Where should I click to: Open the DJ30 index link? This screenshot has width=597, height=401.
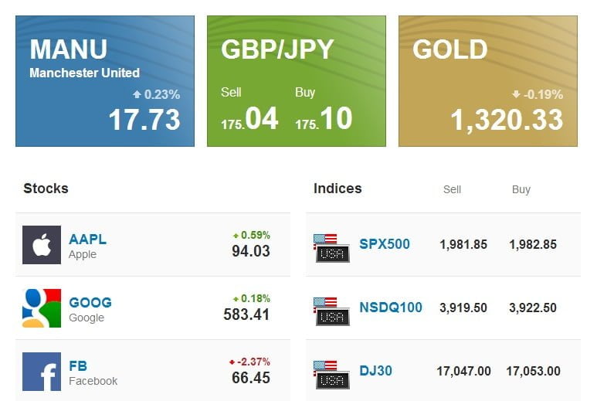pos(375,371)
